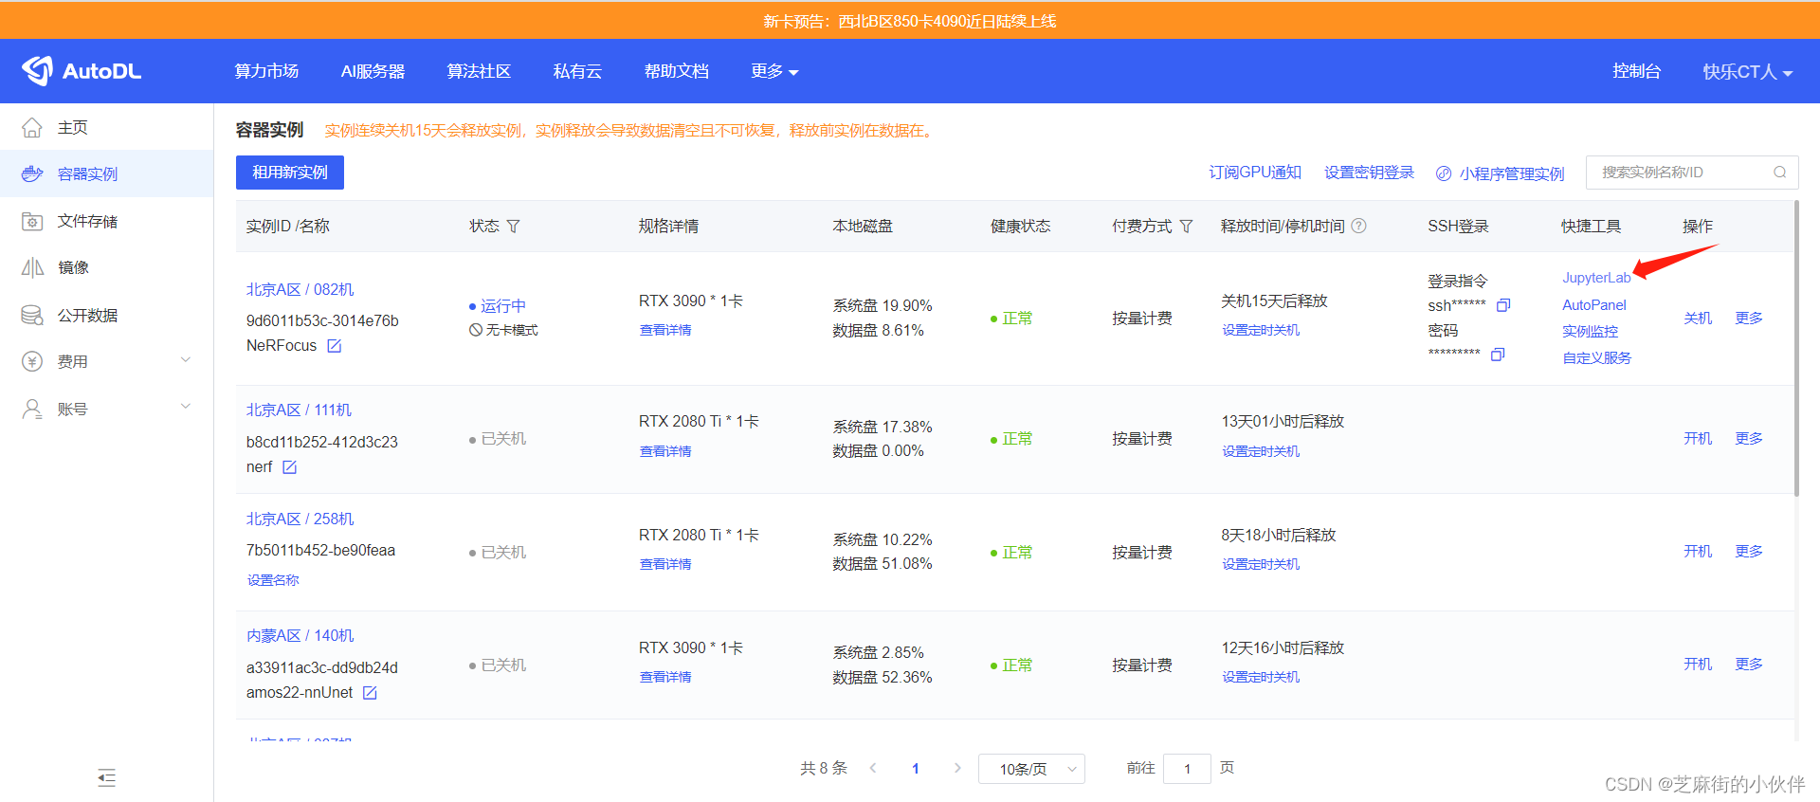
Task: Click 开机 for the 111机 instance
Action: point(1698,438)
